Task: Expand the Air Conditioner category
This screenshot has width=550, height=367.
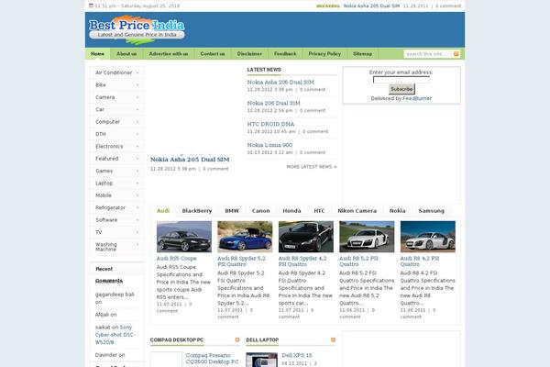Action: pos(116,72)
